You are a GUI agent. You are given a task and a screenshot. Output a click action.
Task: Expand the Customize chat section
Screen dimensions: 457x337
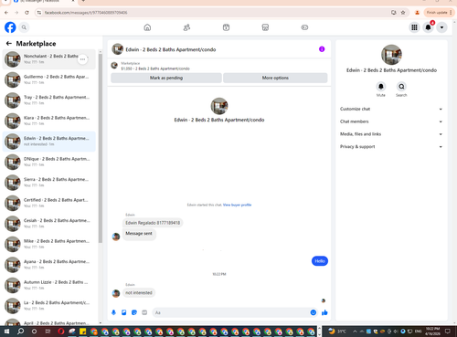coord(391,109)
